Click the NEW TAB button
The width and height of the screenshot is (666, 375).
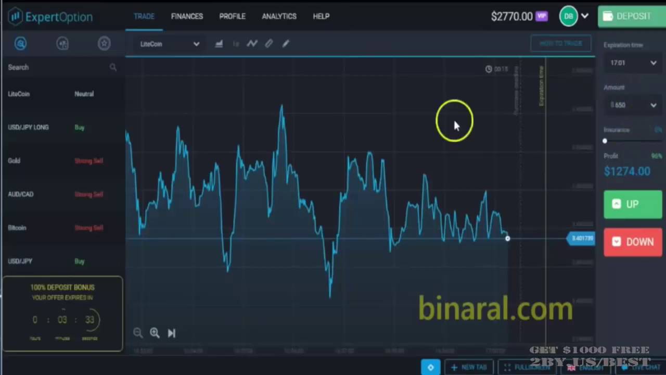469,367
